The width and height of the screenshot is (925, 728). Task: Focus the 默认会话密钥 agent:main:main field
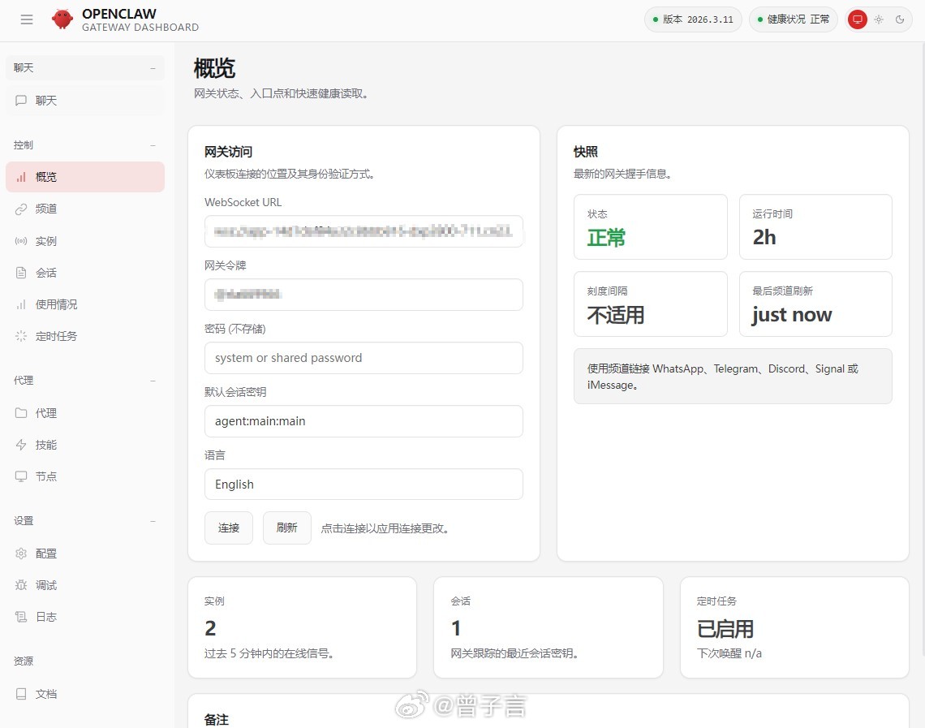(x=364, y=421)
